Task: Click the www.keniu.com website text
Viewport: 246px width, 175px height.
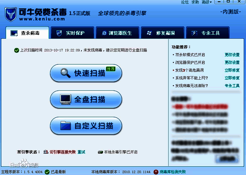Action: pos(42,19)
